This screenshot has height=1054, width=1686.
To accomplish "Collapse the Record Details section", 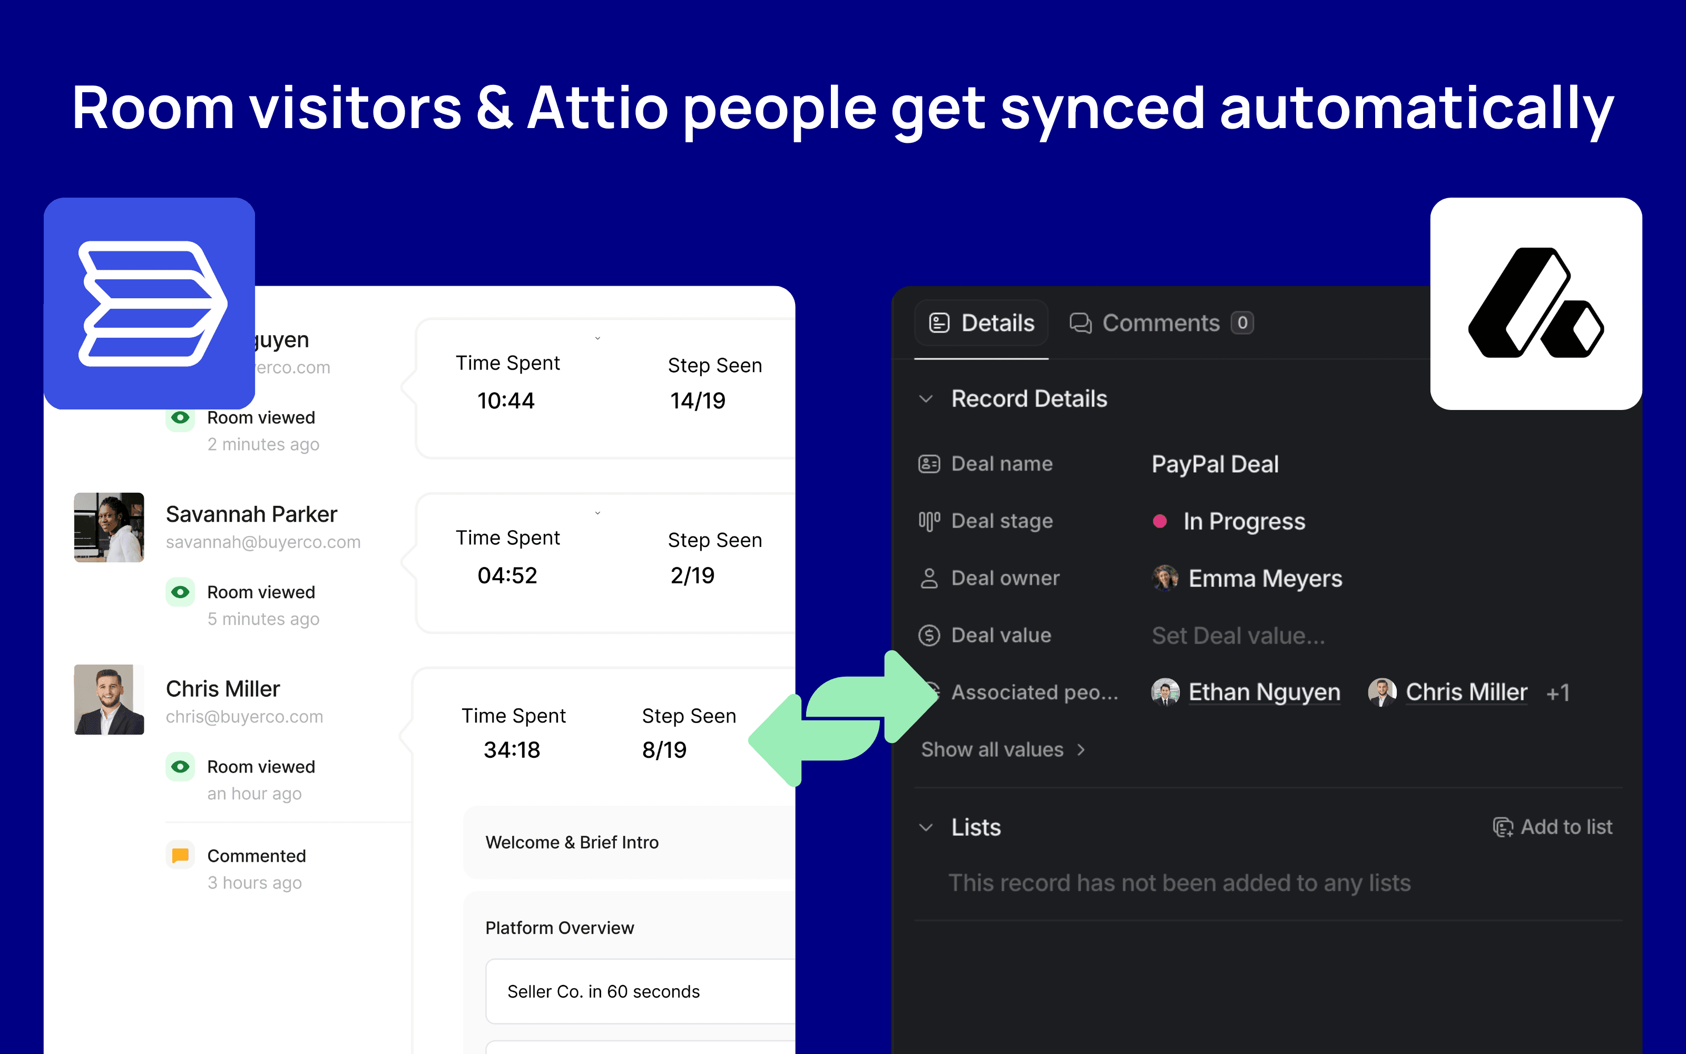I will click(926, 399).
